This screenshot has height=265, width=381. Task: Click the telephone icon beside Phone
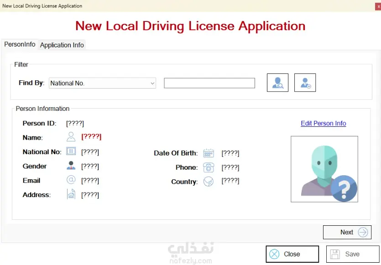209,167
